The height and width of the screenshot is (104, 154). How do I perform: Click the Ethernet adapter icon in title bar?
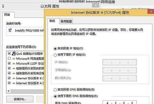click(3, 6)
